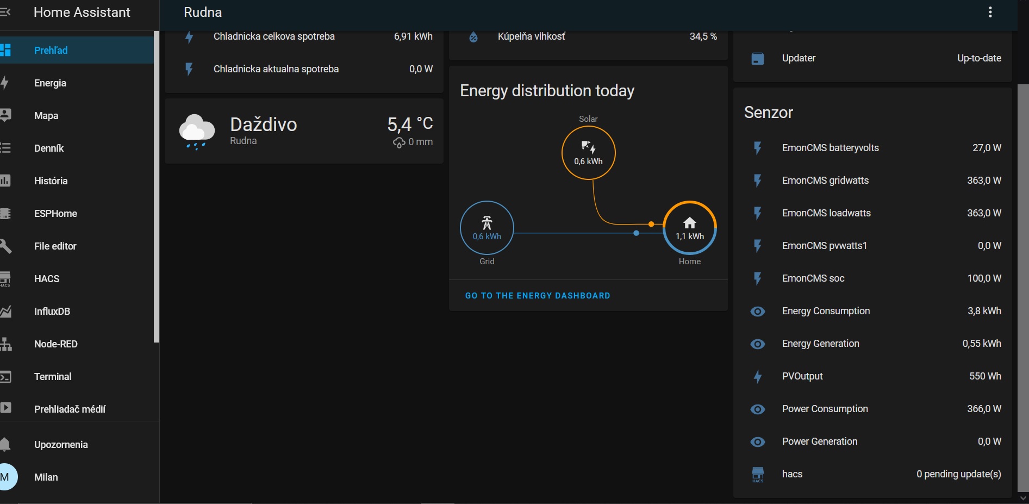Screen dimensions: 1029x504
Task: Click the Energy Generation eye icon
Action: pos(758,344)
